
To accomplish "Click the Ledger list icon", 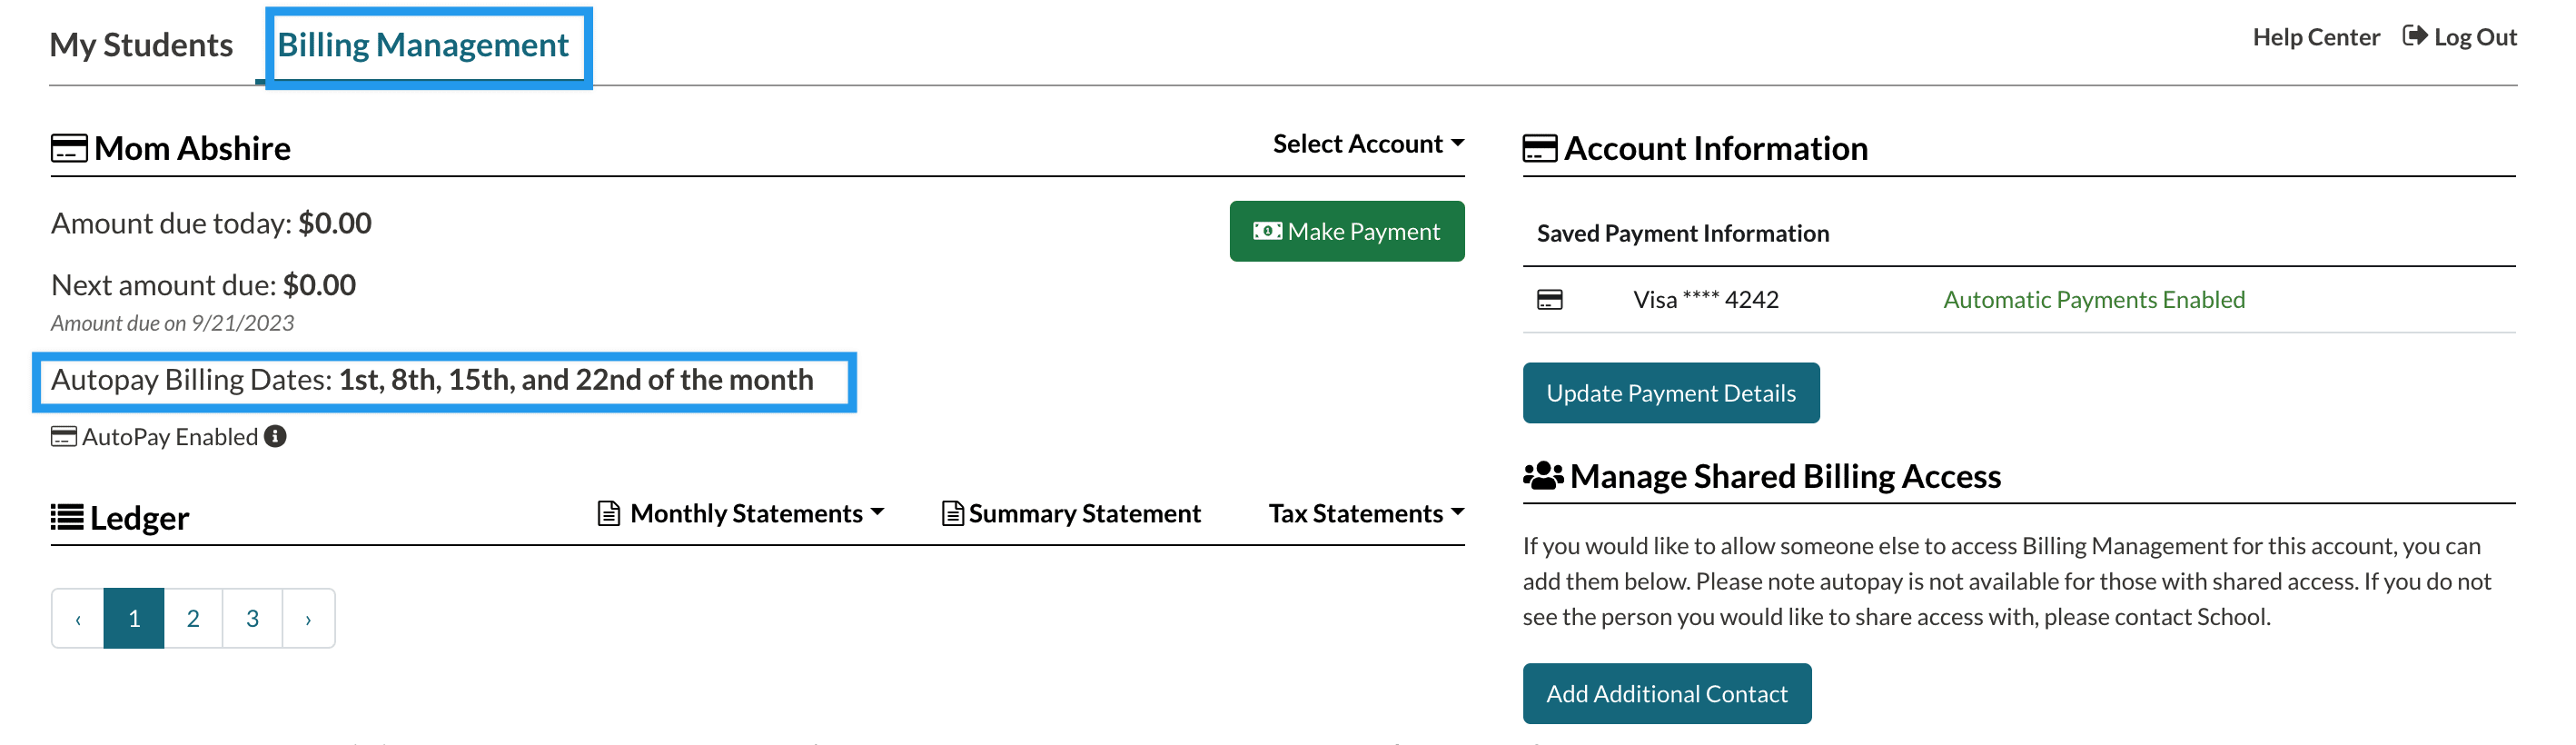I will pyautogui.click(x=67, y=517).
